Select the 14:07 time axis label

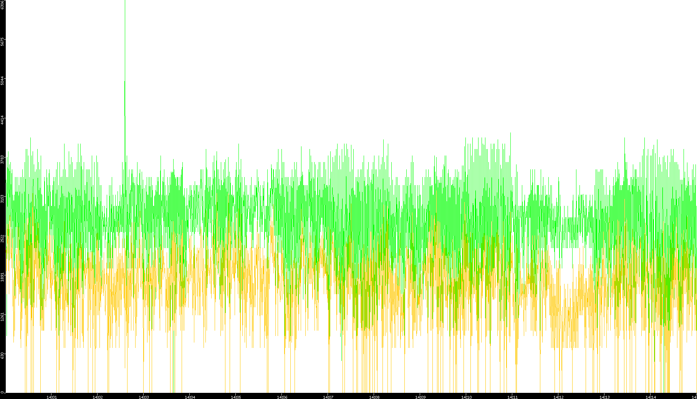coord(328,397)
